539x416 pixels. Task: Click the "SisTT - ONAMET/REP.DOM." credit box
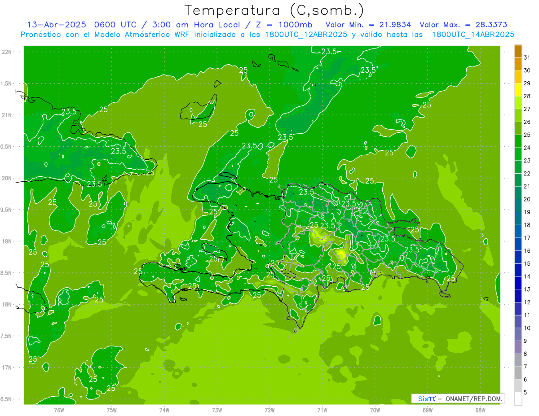[458, 398]
